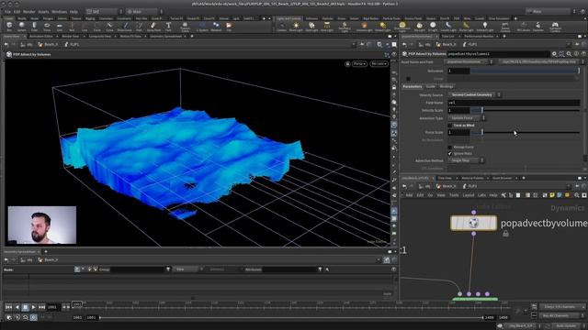The image size is (588, 330).
Task: Toggle viewport lock icon near Persp
Action: (347, 64)
